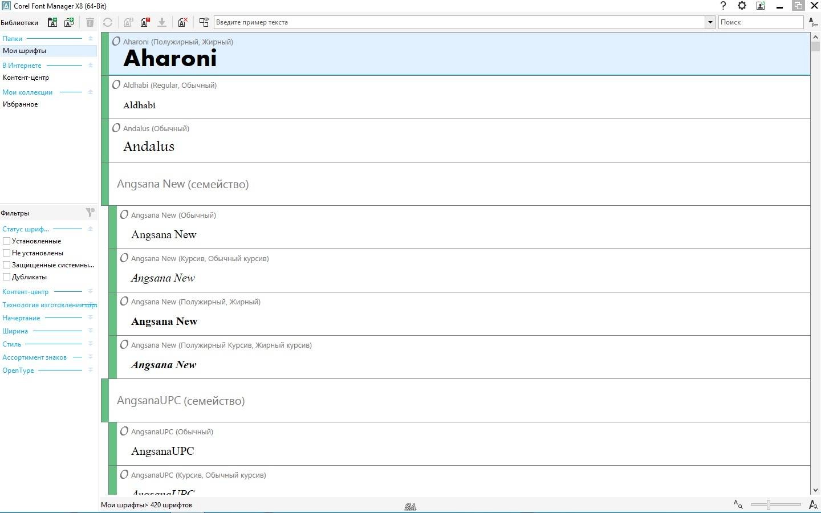Select the Andalus font preview
The width and height of the screenshot is (821, 513).
point(149,146)
